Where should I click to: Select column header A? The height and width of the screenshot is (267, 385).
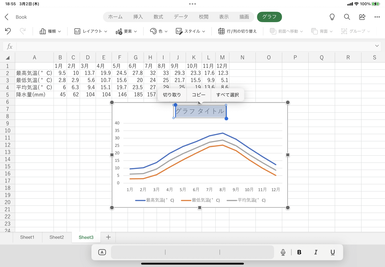coord(34,58)
